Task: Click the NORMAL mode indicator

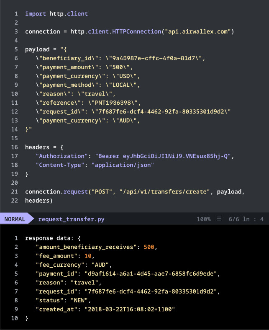Action: point(15,219)
